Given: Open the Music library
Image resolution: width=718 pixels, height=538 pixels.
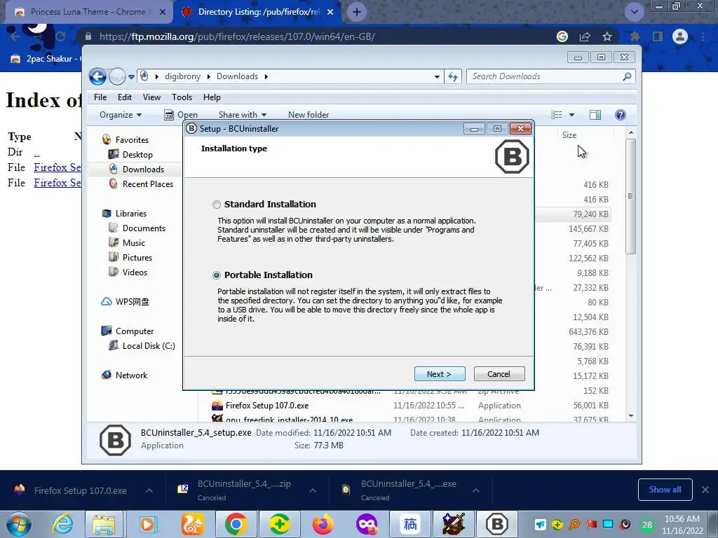Looking at the screenshot, I should [x=134, y=243].
